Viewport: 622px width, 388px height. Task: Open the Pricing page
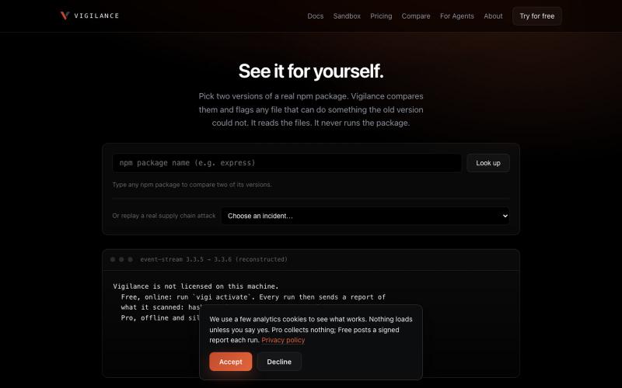pos(381,16)
